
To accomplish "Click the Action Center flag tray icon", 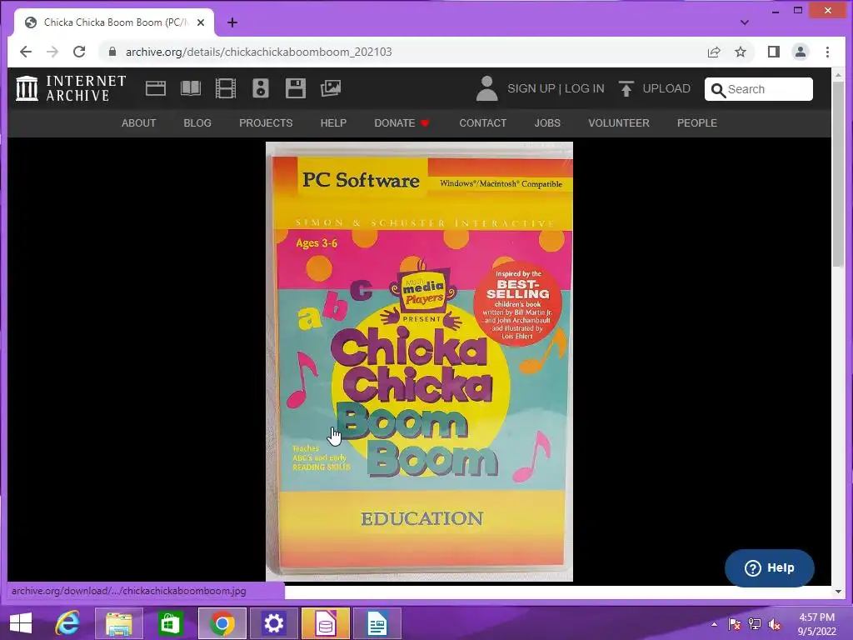I will point(735,624).
